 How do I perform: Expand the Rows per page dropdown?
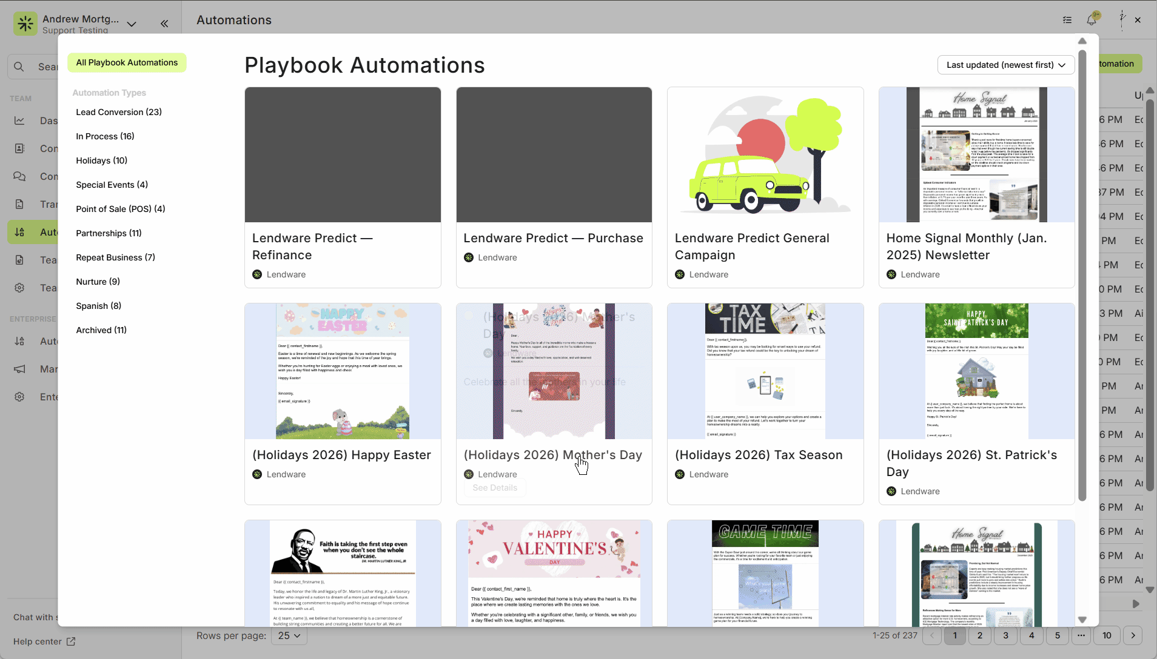tap(290, 635)
